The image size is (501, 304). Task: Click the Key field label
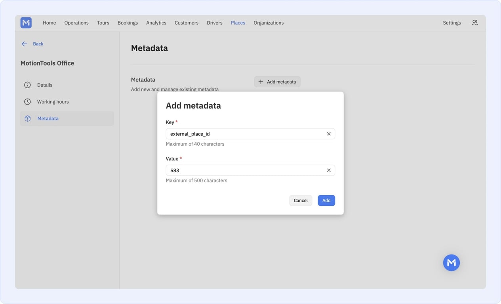[x=170, y=122]
